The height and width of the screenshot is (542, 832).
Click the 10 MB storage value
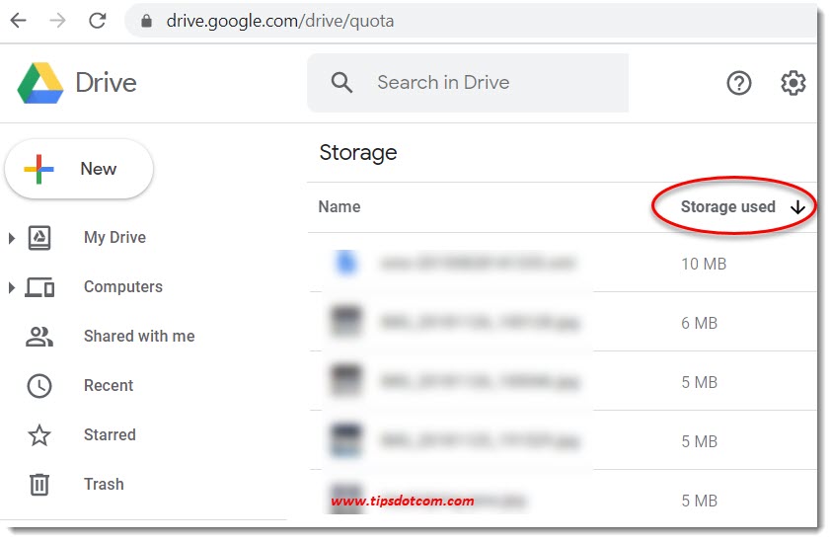pyautogui.click(x=704, y=264)
